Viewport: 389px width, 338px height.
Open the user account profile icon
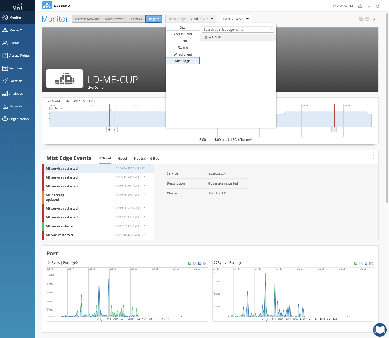point(360,6)
